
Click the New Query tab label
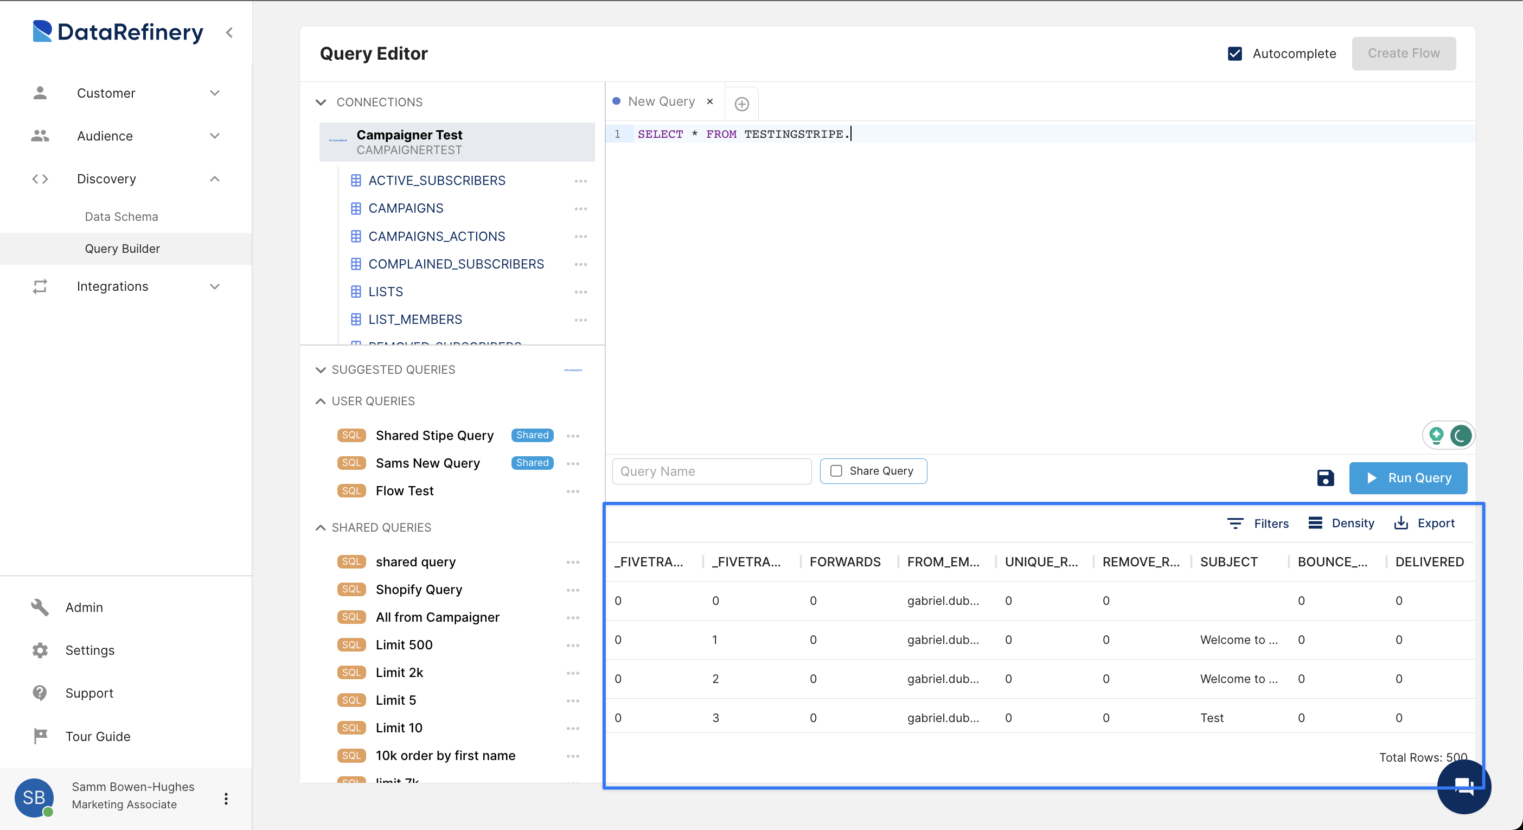click(x=662, y=101)
